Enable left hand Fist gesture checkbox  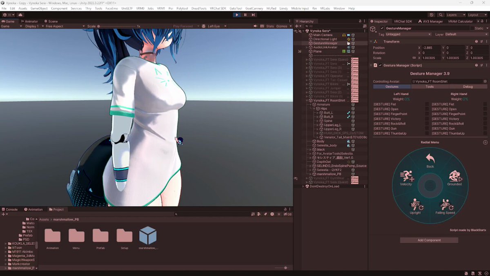pyautogui.click(x=427, y=104)
